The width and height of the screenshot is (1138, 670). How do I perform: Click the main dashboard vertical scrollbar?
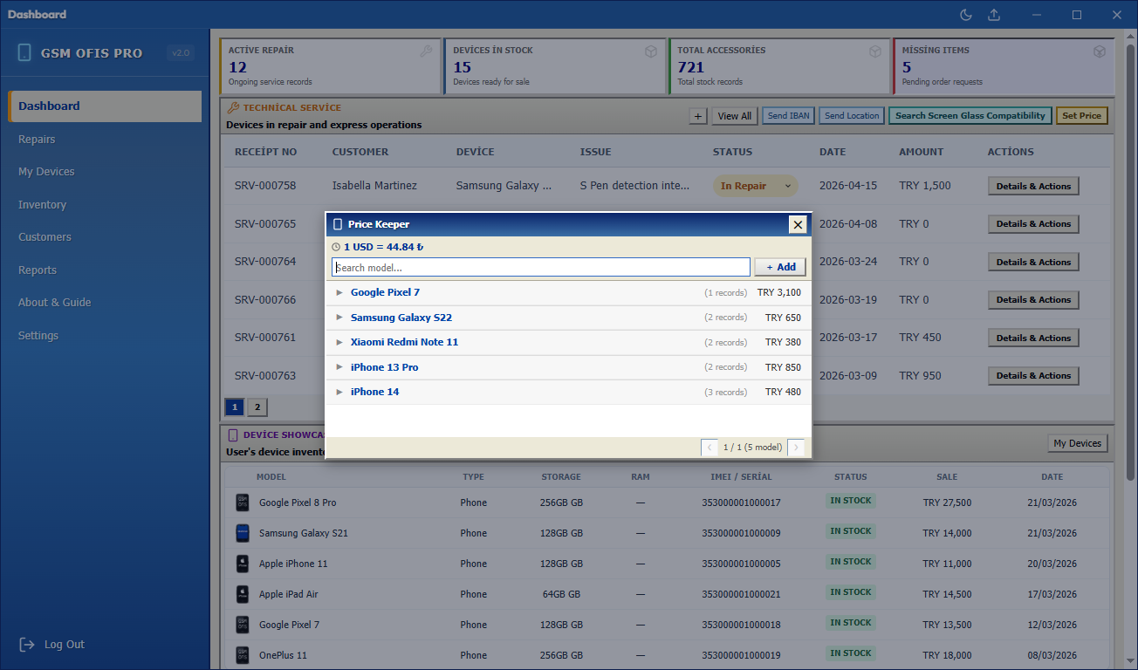[1131, 262]
